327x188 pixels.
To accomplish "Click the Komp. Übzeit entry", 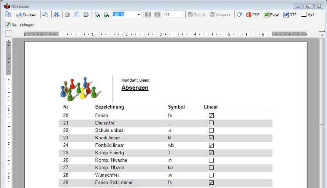I will point(109,168).
